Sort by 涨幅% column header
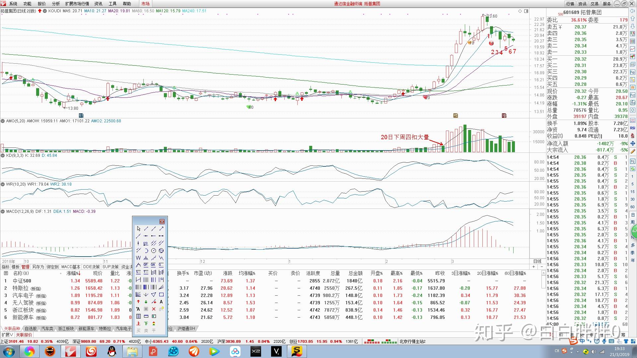 click(x=73, y=273)
